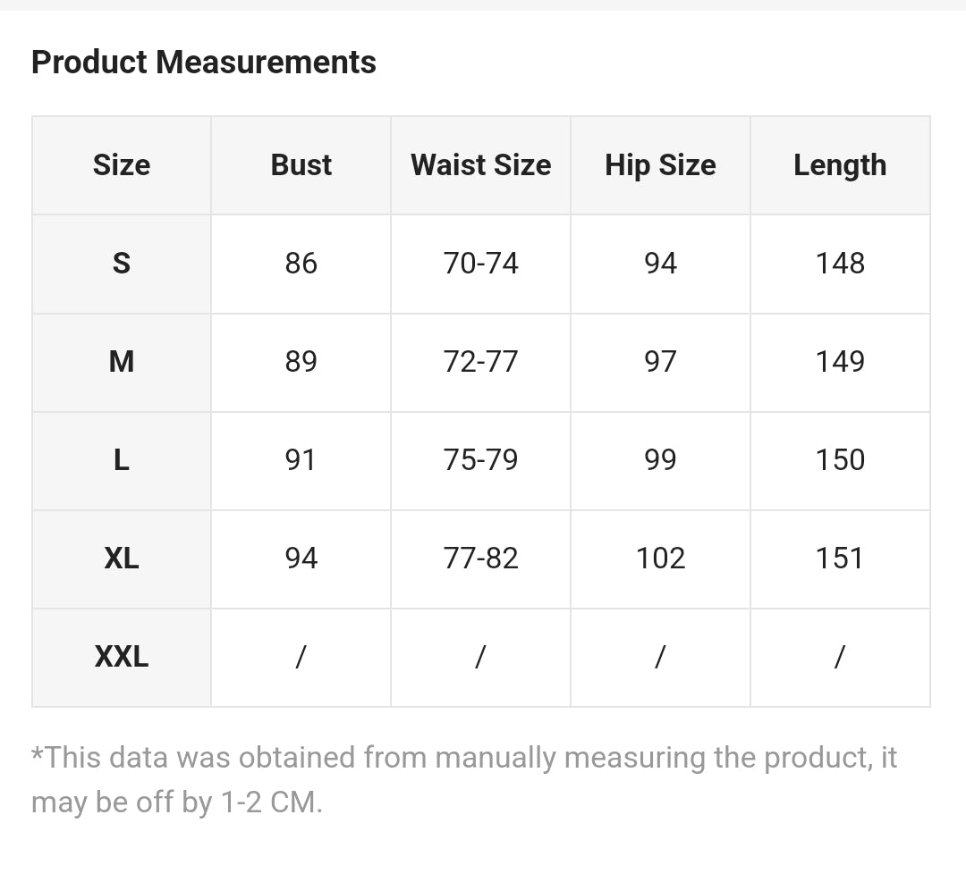
Task: Click the M size row label
Action: point(122,363)
